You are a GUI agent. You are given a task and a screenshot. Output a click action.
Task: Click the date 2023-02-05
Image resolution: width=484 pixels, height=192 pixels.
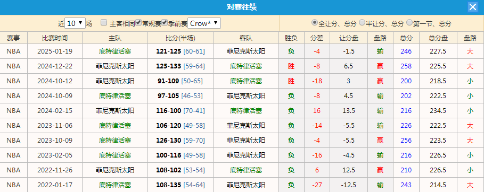pyautogui.click(x=55, y=155)
